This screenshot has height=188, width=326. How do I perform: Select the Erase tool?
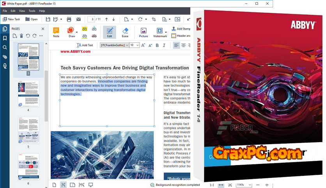click(x=125, y=32)
